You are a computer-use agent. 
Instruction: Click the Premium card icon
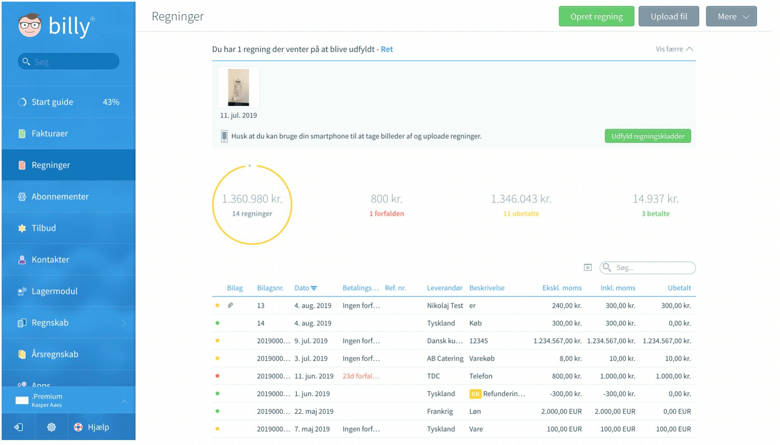click(22, 400)
